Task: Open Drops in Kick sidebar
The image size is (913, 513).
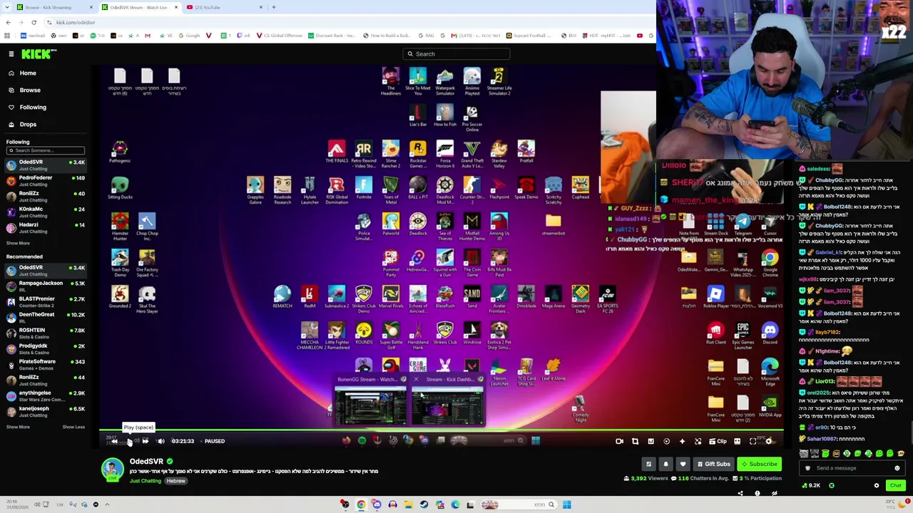Action: (x=28, y=125)
